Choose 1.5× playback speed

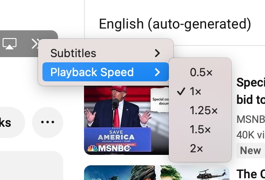click(200, 129)
